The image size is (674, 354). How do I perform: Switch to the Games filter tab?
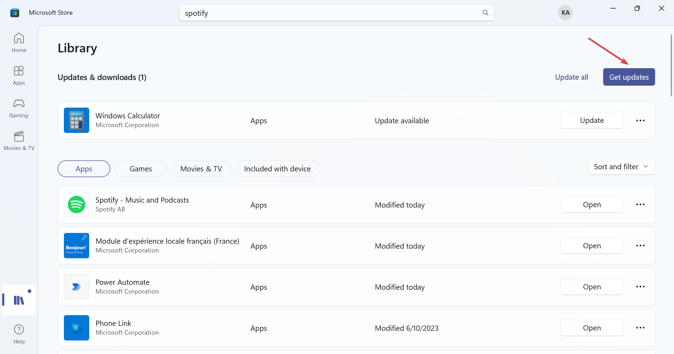click(x=140, y=169)
